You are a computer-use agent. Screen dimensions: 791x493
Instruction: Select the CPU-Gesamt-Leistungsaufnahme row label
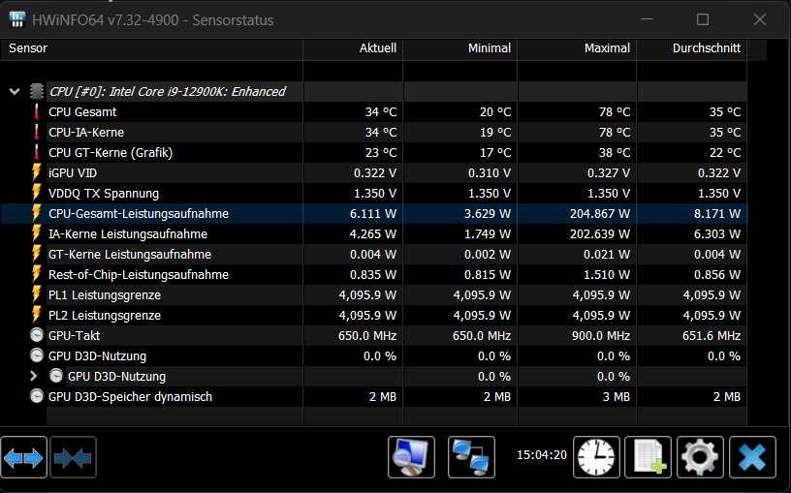click(139, 214)
